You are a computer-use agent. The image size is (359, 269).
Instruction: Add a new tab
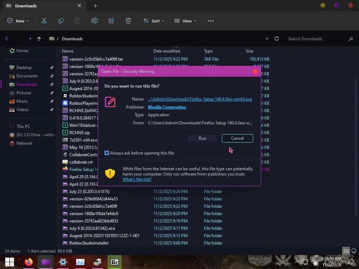click(96, 6)
